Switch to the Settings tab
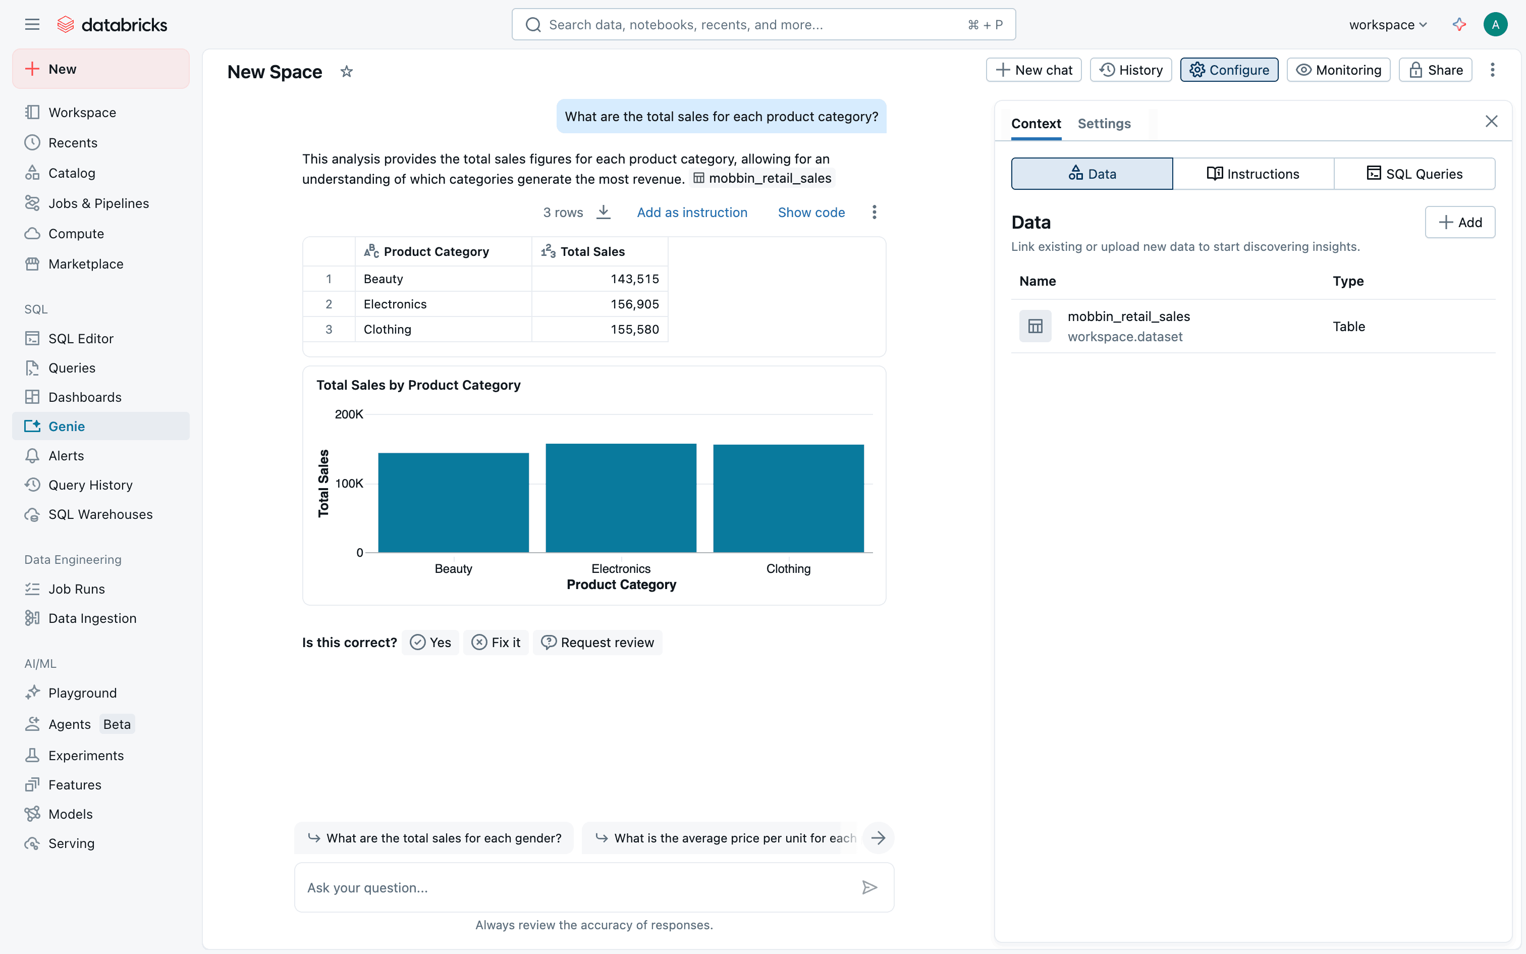Viewport: 1526px width, 954px height. click(x=1104, y=124)
